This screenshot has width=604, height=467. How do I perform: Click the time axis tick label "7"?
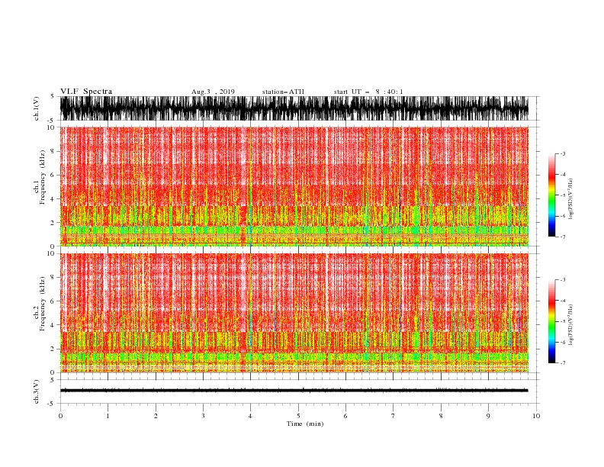pyautogui.click(x=394, y=416)
